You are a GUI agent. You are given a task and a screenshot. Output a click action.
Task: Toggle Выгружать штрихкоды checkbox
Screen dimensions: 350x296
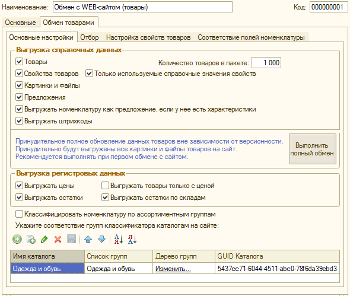19,121
